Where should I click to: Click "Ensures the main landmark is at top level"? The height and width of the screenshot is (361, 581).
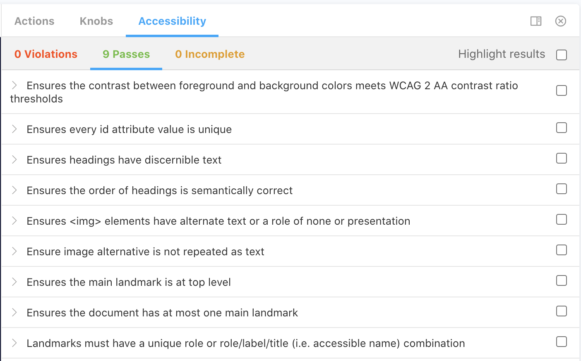[x=129, y=282]
